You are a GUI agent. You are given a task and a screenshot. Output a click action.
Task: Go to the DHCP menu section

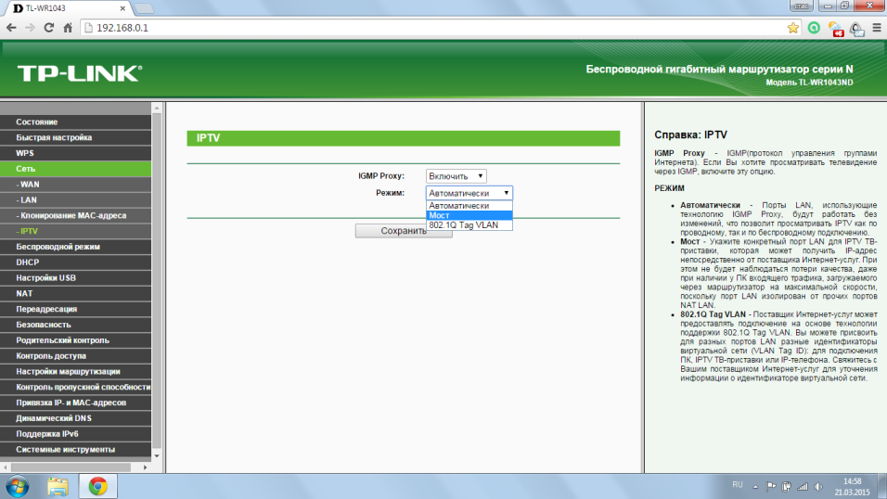tap(28, 262)
